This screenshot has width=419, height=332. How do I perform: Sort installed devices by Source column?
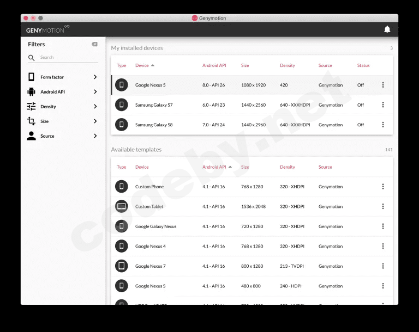coord(325,65)
